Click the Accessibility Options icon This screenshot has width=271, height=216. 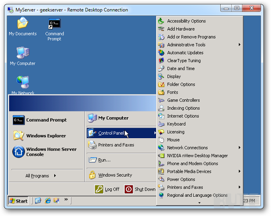[161, 21]
